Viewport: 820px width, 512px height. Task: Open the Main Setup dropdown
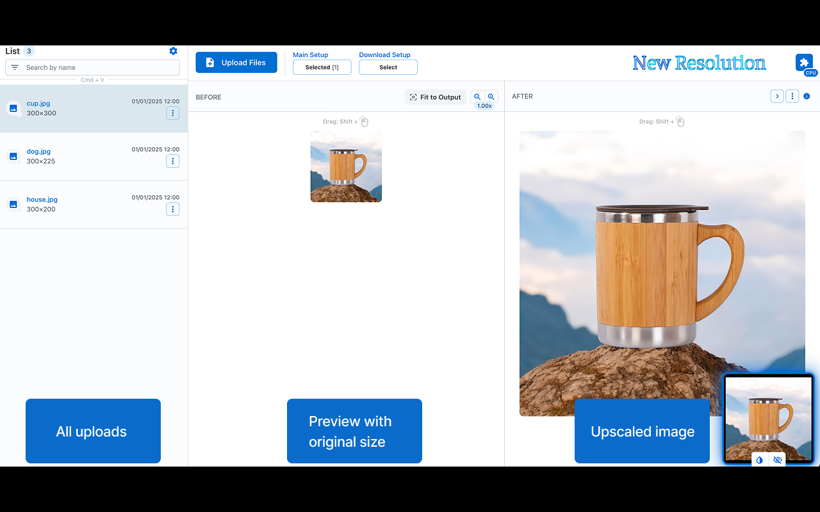(322, 67)
